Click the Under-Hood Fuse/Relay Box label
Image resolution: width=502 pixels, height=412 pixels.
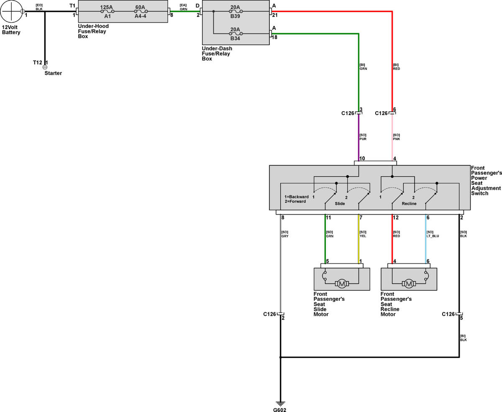point(93,31)
